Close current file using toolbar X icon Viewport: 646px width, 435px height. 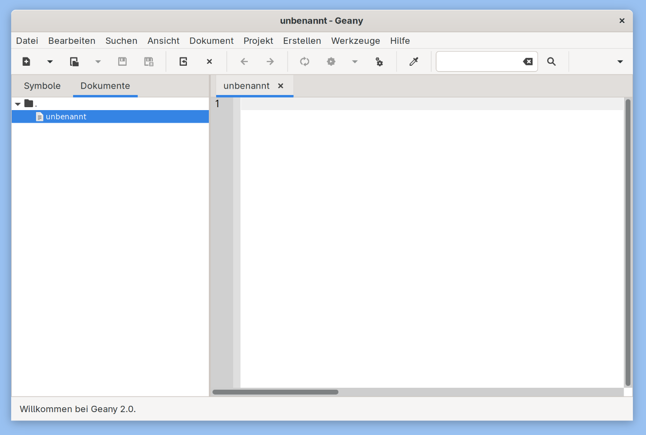(209, 61)
